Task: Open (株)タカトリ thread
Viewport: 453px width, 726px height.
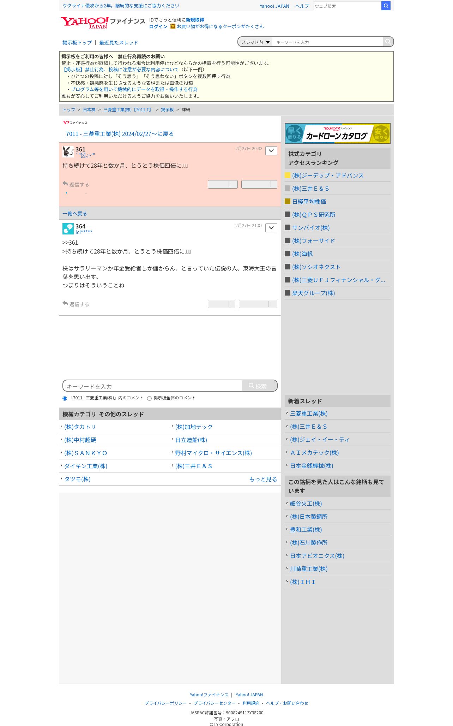Action: click(x=80, y=427)
